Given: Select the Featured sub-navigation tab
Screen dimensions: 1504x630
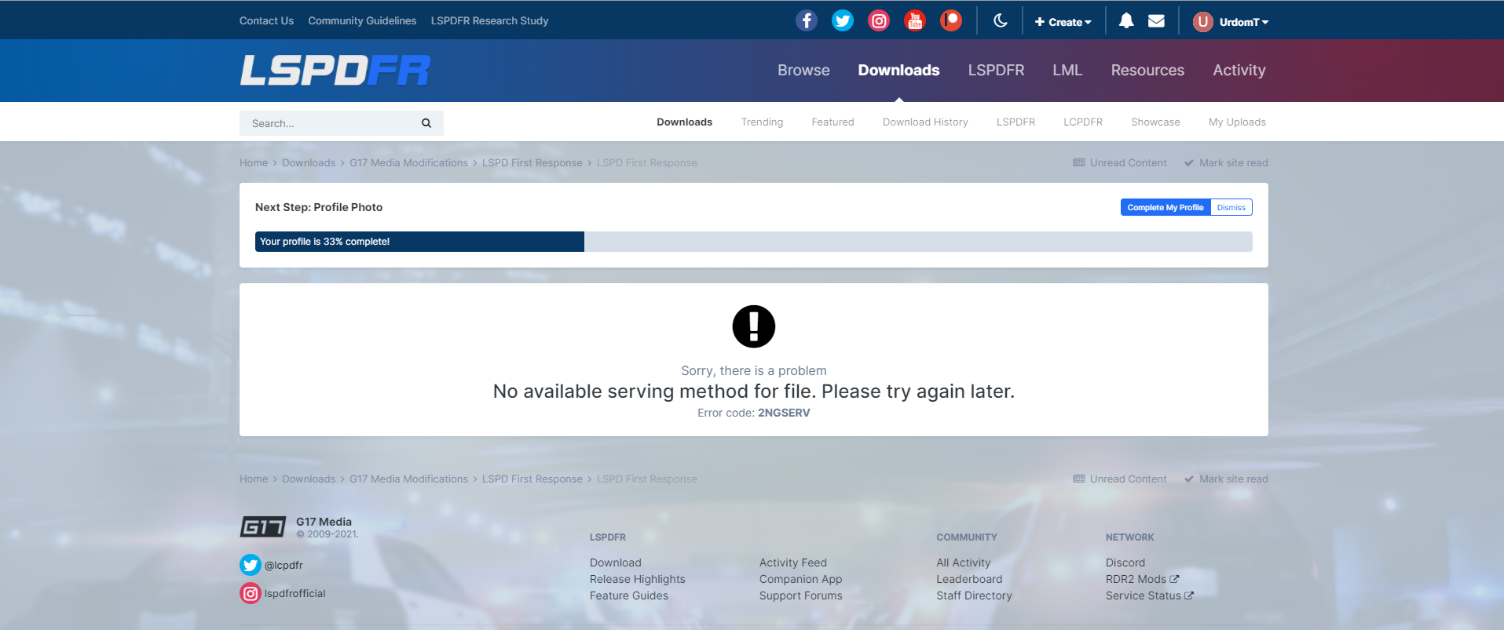Looking at the screenshot, I should tap(833, 122).
